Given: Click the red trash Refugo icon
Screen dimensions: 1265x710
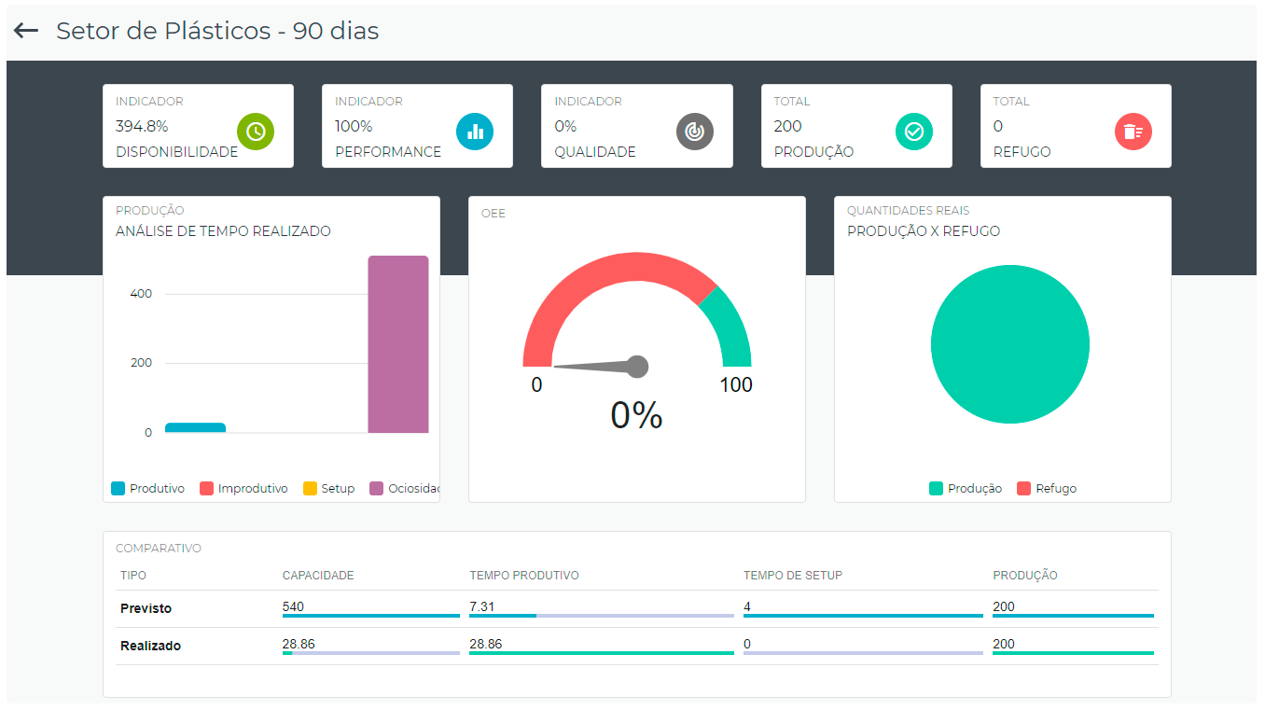Looking at the screenshot, I should pos(1133,132).
